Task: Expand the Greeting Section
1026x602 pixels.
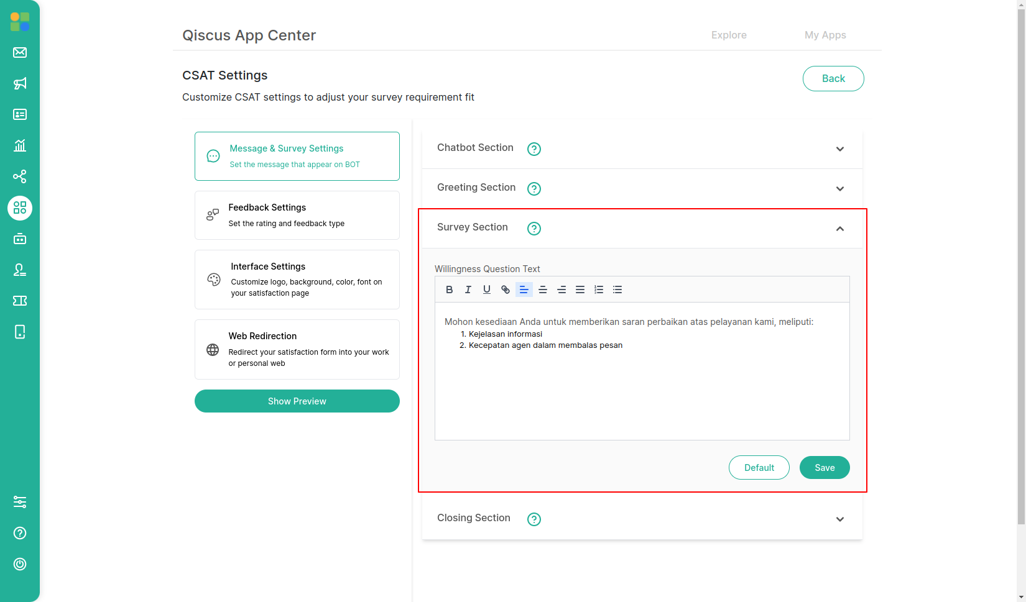Action: pos(839,189)
